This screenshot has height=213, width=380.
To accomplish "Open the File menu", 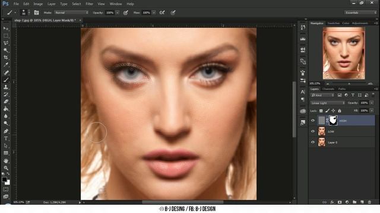I will coord(16,4).
